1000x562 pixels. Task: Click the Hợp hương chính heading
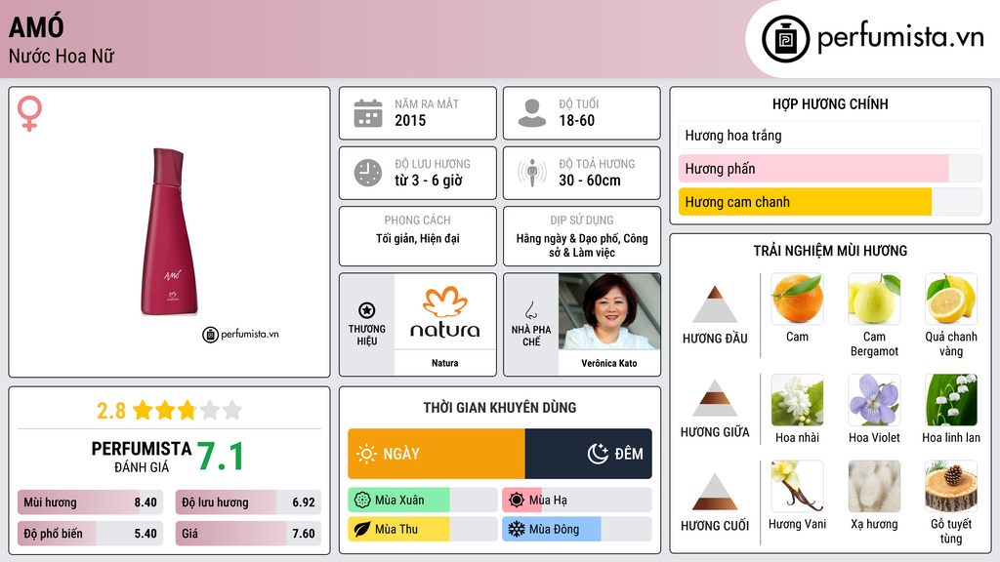click(x=830, y=103)
